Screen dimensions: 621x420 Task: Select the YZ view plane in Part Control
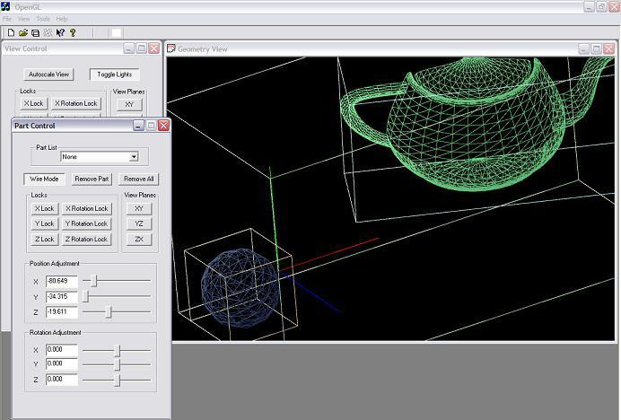138,223
